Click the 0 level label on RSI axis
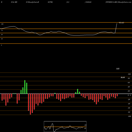This screenshot has height=132, width=132. tap(1, 45)
